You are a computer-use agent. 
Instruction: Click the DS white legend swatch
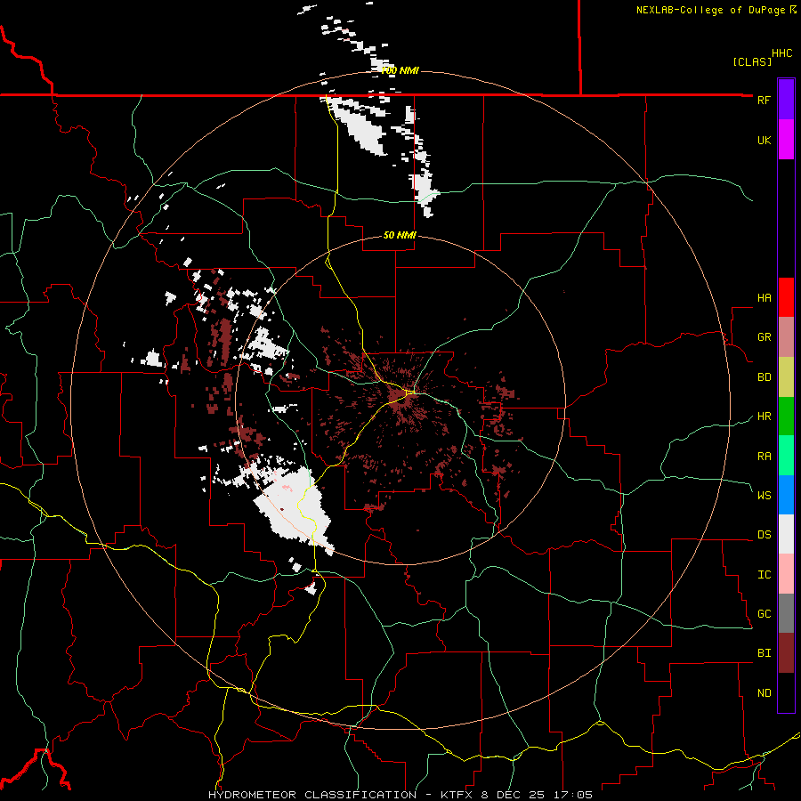(x=786, y=534)
